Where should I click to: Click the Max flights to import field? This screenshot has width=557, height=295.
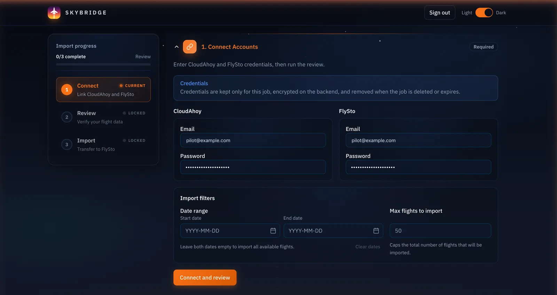point(440,231)
